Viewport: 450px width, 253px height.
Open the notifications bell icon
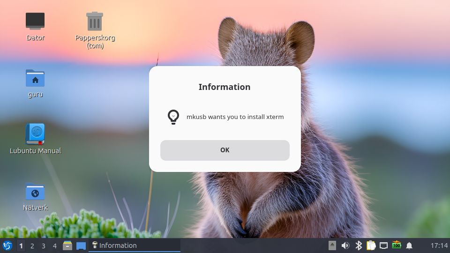(409, 246)
